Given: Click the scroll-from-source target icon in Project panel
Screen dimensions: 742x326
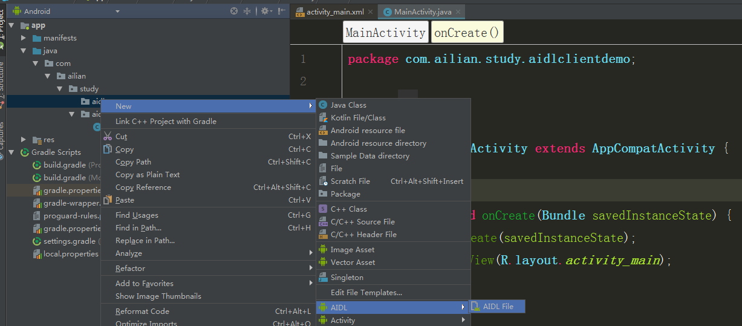Looking at the screenshot, I should point(234,11).
